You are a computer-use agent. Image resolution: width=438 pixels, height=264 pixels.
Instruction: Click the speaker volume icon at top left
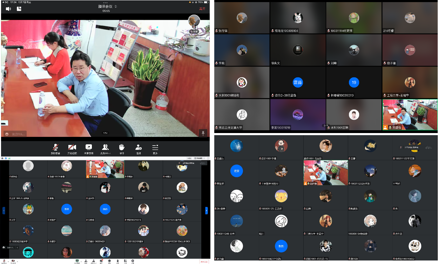coord(8,9)
